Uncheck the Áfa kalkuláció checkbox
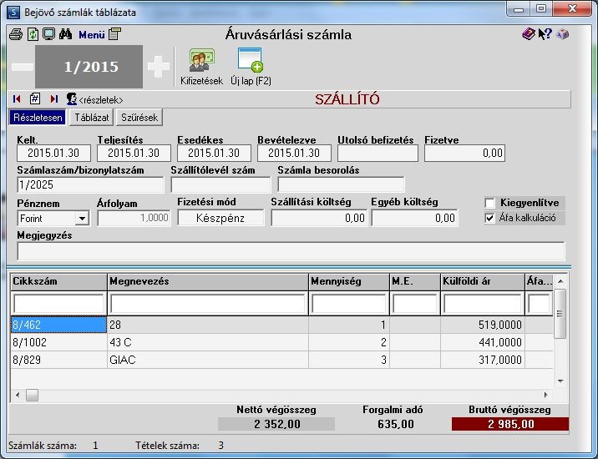 [x=489, y=218]
